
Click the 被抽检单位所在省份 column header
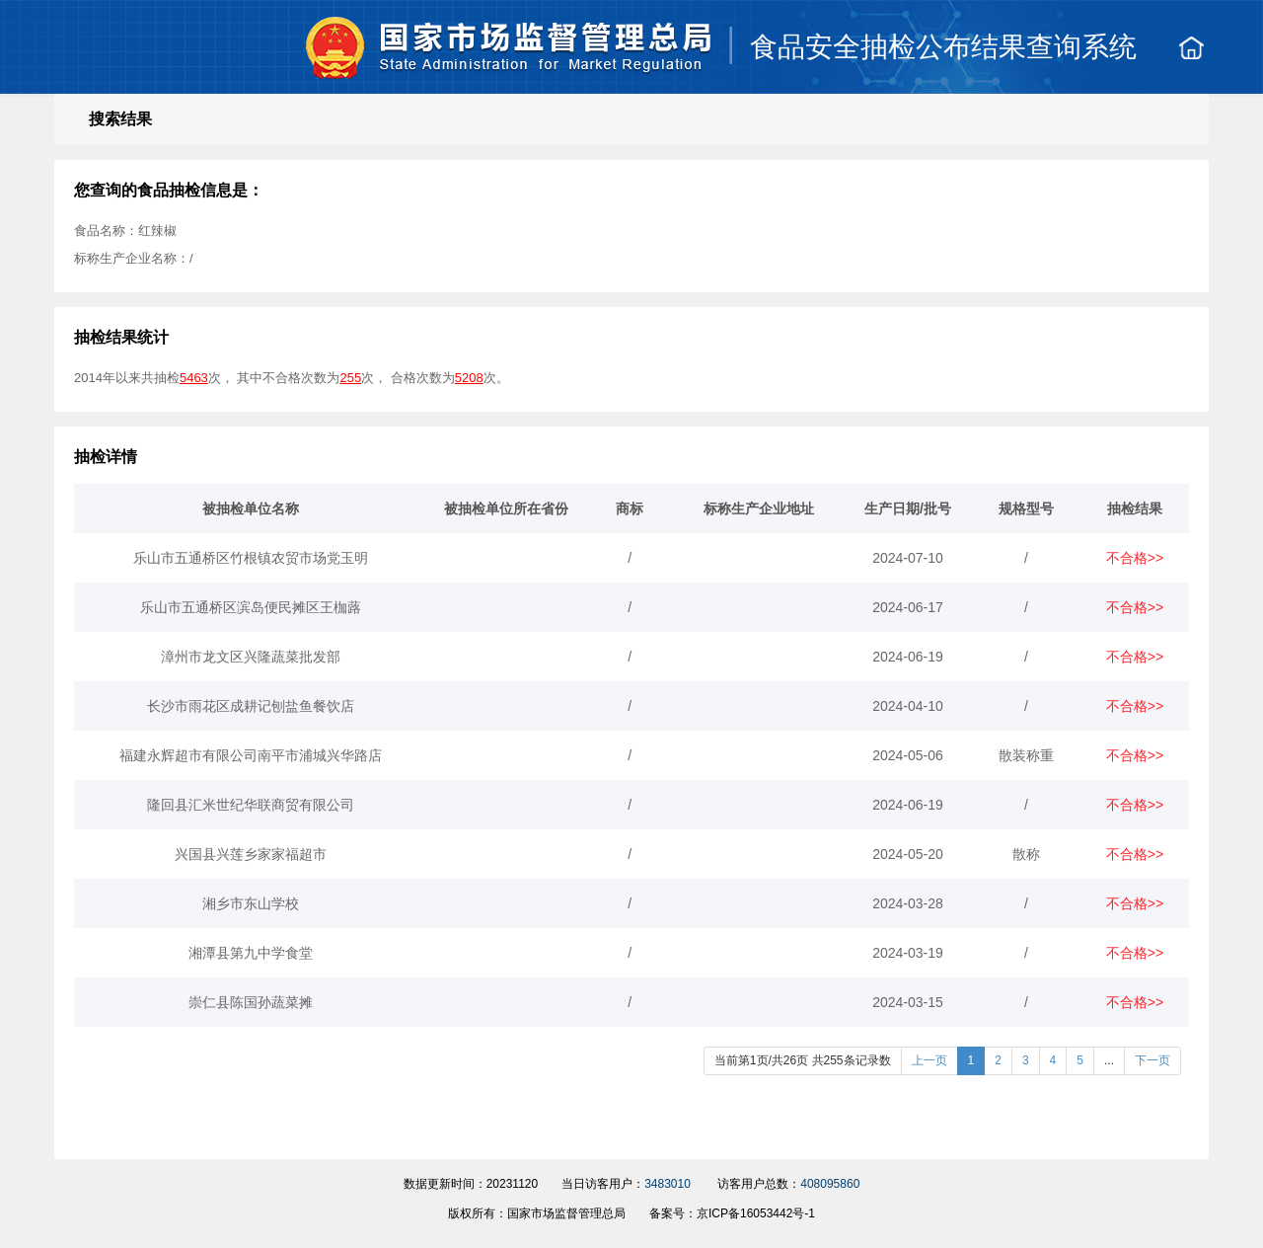(x=506, y=509)
